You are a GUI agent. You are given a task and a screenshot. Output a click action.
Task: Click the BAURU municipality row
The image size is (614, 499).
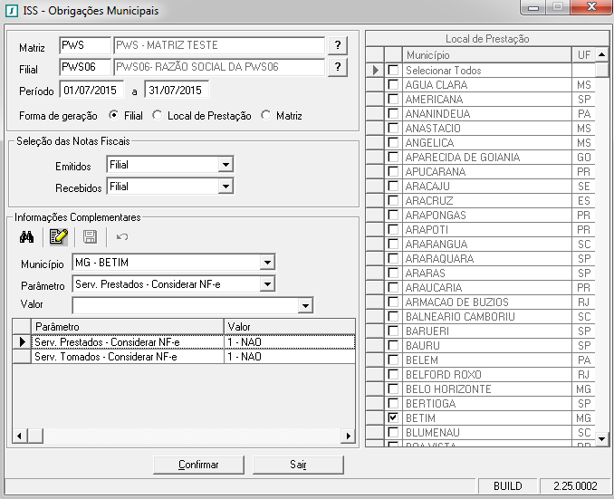481,345
